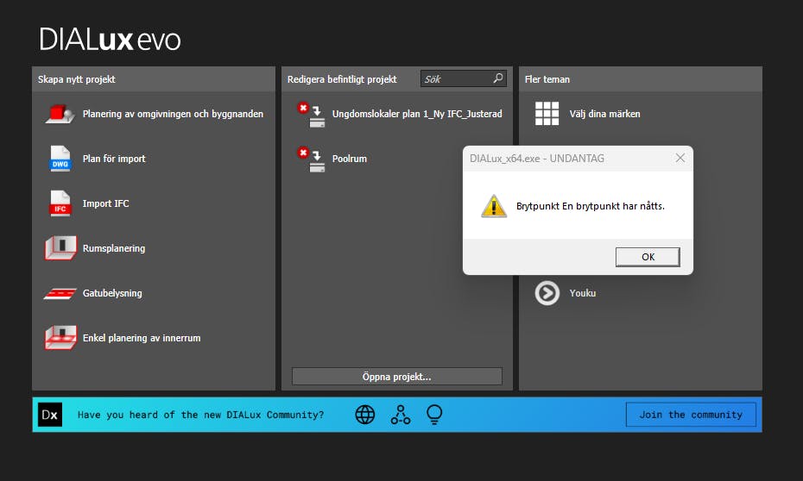Click the Öppna projekt... button
Screen dimensions: 803x481
point(397,376)
